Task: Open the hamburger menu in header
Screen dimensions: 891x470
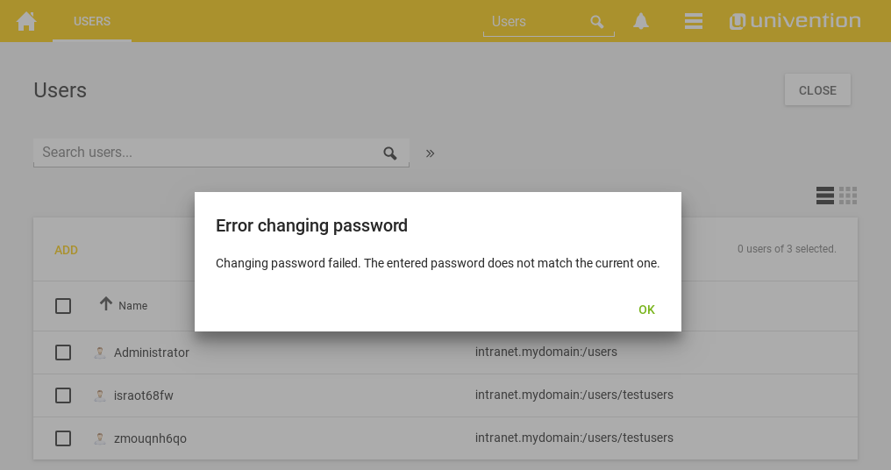Action: click(694, 21)
